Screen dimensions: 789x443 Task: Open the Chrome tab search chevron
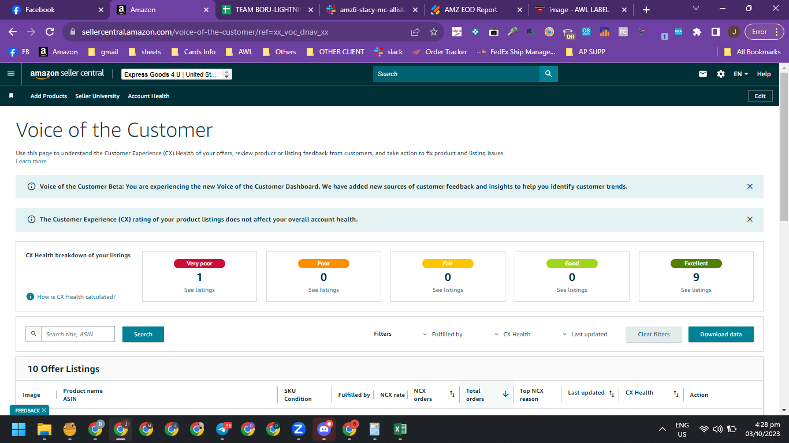tap(695, 9)
